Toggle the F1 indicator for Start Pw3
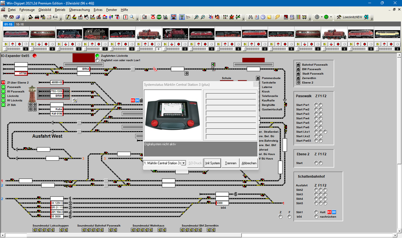Screen dimensions: 402x238 tap(321, 114)
